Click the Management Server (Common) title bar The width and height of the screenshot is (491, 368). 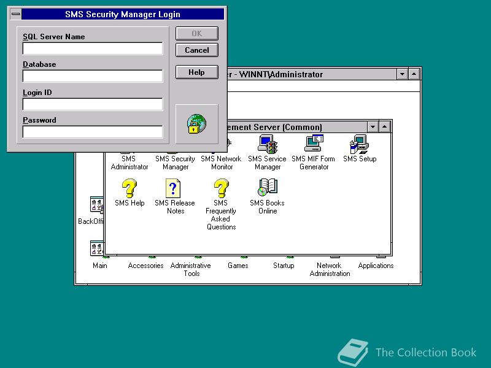coord(297,127)
